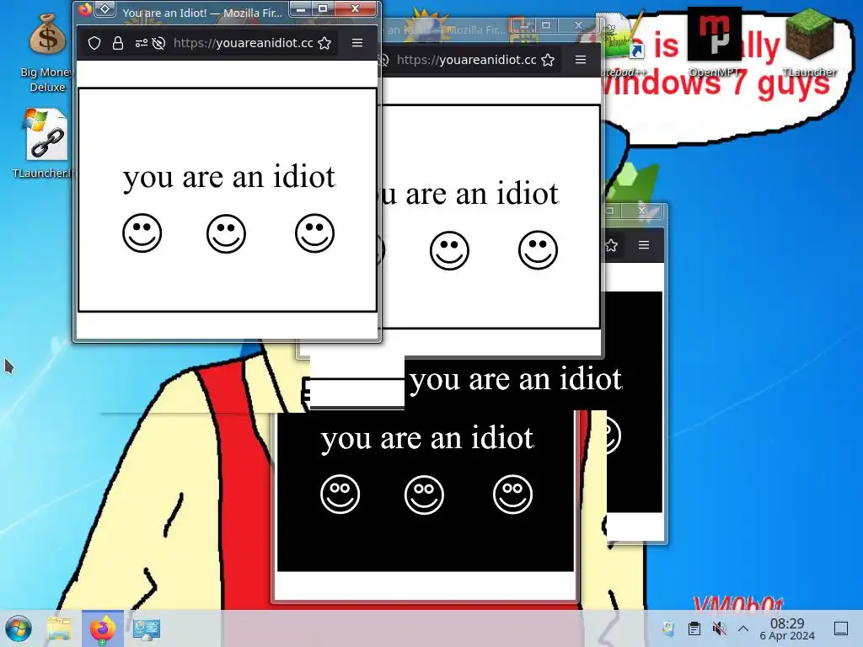The height and width of the screenshot is (647, 863).
Task: Click the muted volume tray icon
Action: [719, 628]
